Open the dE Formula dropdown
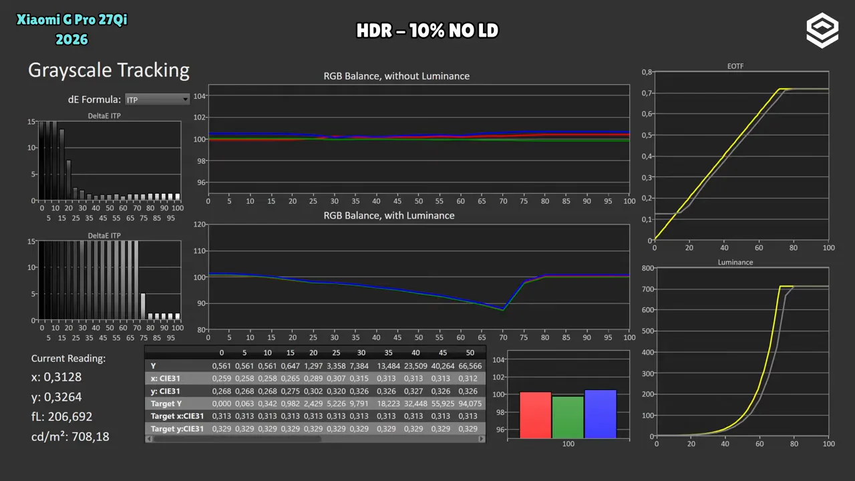The height and width of the screenshot is (481, 855). pos(158,100)
